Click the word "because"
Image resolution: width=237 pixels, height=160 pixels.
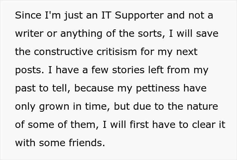click(x=93, y=88)
